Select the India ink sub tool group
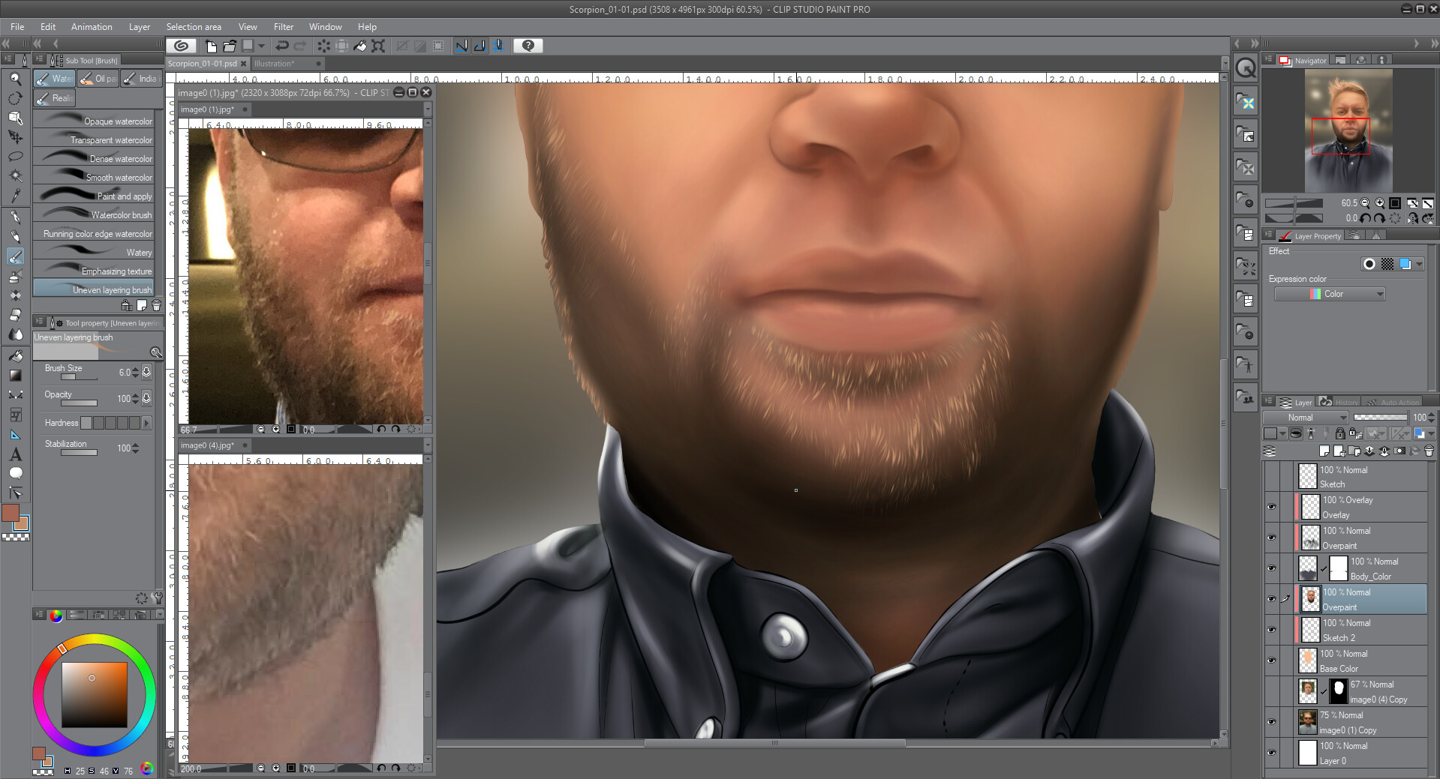Viewport: 1440px width, 779px height. (141, 79)
